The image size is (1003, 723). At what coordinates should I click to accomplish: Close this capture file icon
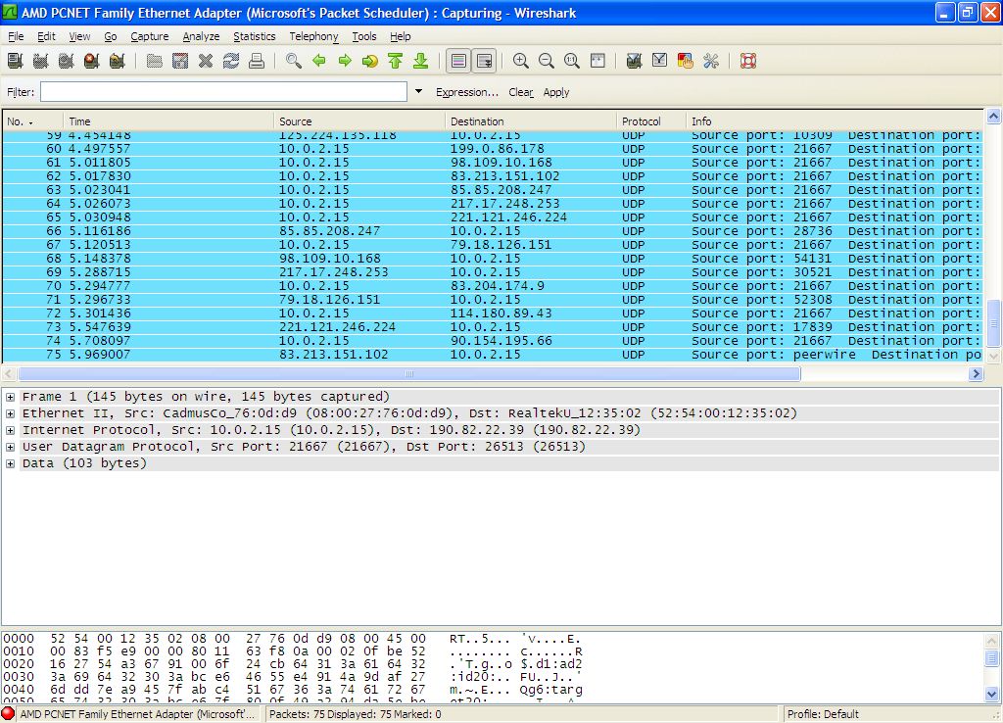(x=206, y=61)
